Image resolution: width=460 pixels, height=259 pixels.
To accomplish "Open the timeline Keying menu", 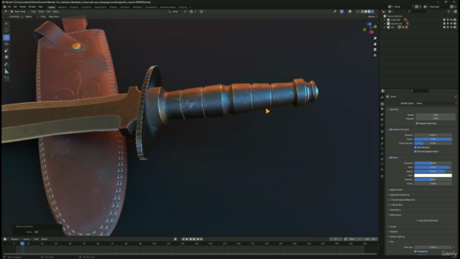I will click(x=27, y=239).
